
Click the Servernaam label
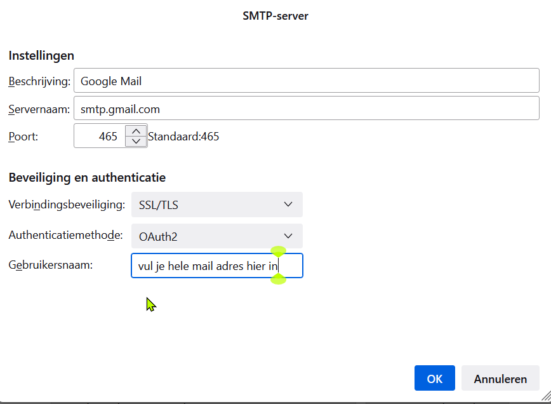(x=39, y=109)
